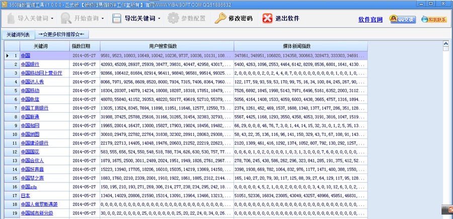This screenshot has height=219, width=453.
Task: Click search index cell starting 150, 195, 210
Action: point(167,187)
